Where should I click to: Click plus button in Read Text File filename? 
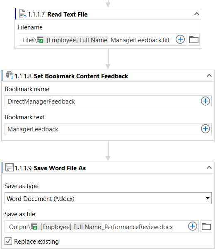tap(180, 39)
